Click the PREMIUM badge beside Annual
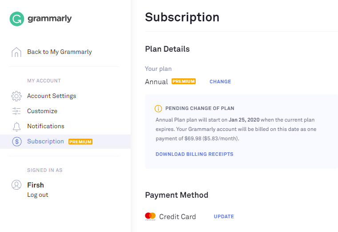338x232 pixels. [x=184, y=81]
